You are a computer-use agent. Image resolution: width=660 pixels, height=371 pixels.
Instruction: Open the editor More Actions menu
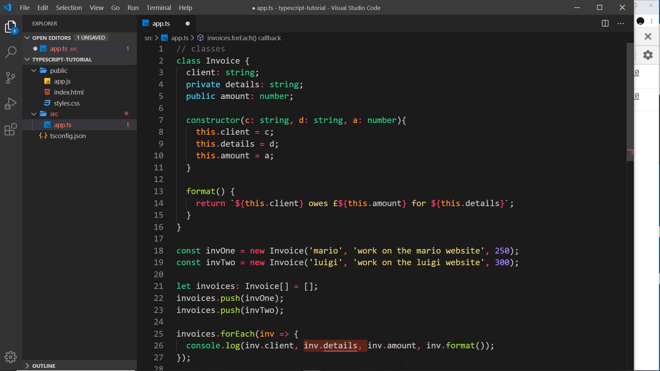(x=621, y=23)
